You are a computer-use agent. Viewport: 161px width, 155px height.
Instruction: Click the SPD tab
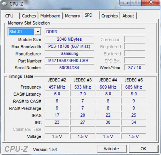coord(91,16)
